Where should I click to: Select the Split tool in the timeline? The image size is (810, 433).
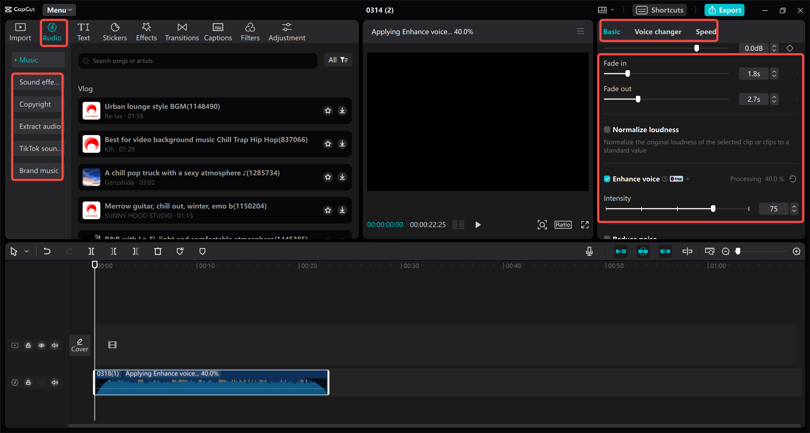(x=91, y=251)
